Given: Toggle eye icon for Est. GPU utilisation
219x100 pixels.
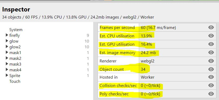Looking at the screenshot, I should [211, 44].
